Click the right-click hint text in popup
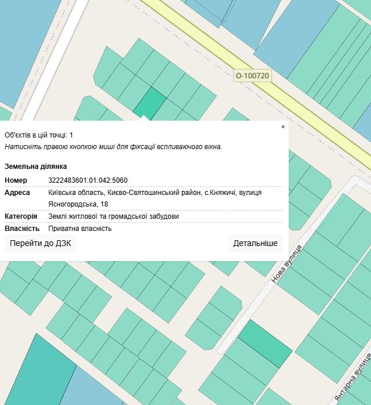371x405 pixels. (113, 146)
